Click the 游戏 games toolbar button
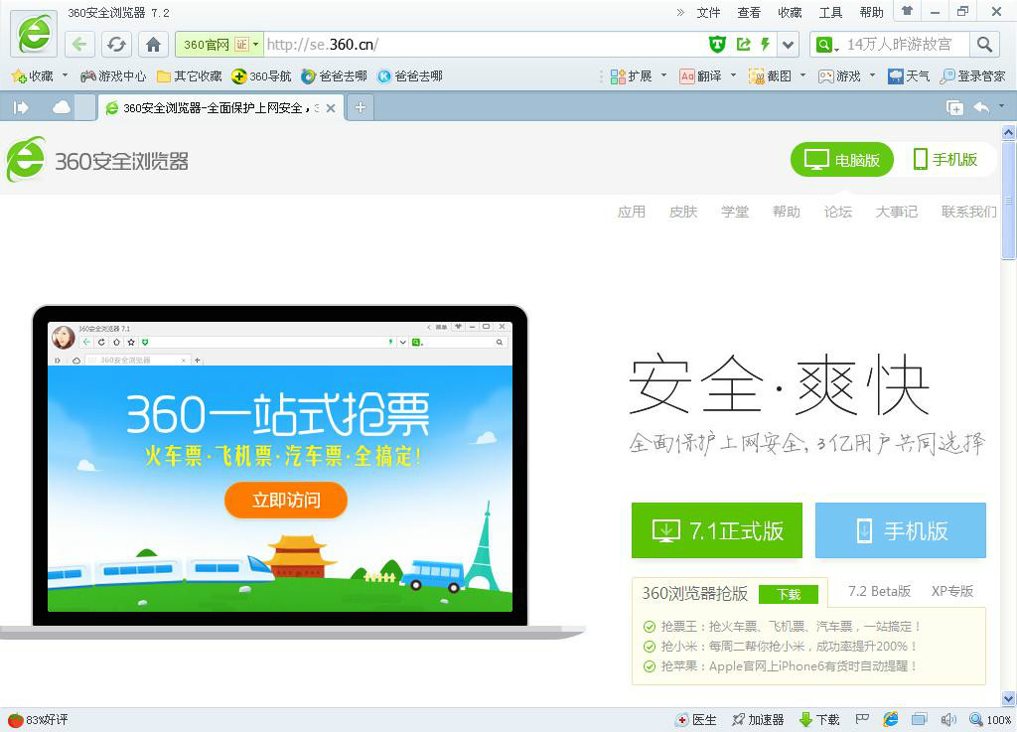Screen dimensions: 1017x732 pos(839,75)
